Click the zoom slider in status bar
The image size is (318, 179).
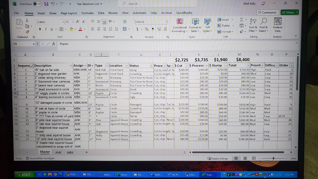273,158
